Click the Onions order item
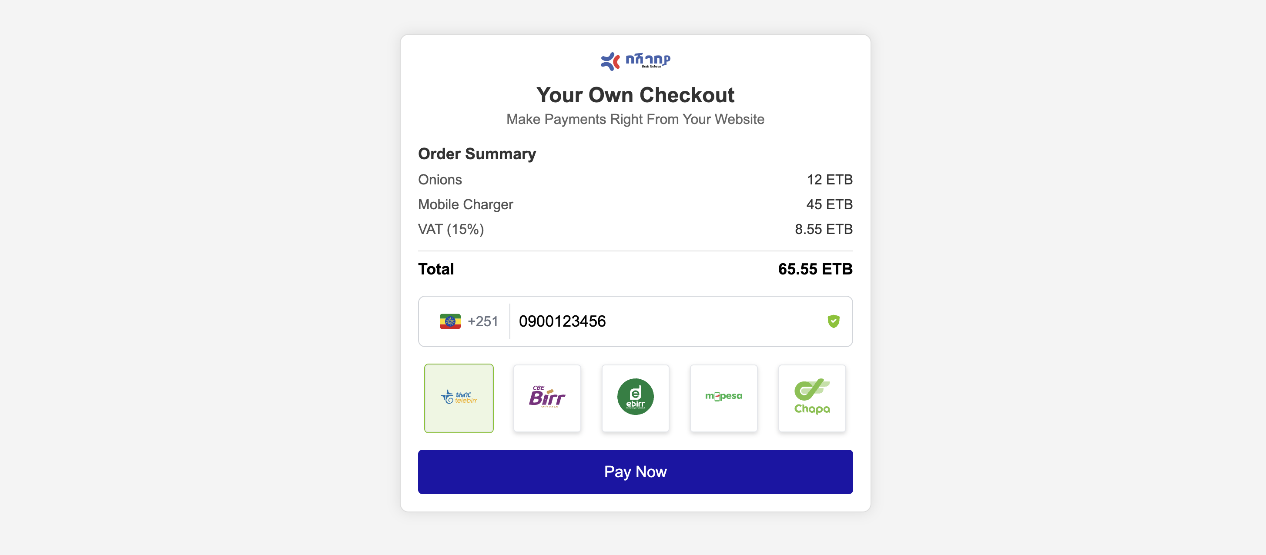1266x555 pixels. click(440, 180)
